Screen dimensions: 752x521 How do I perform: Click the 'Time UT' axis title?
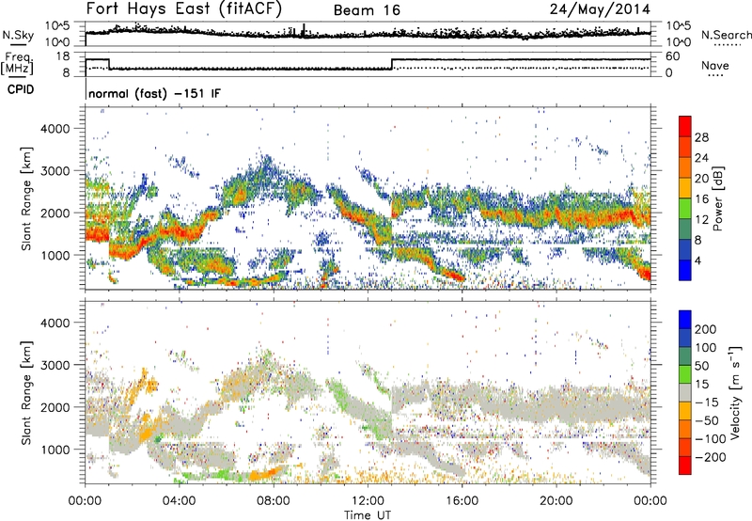[368, 515]
